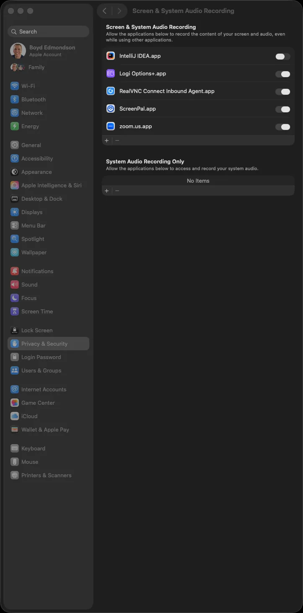Click the Users & Groups icon
Screen dimensions: 303x613
(15, 370)
